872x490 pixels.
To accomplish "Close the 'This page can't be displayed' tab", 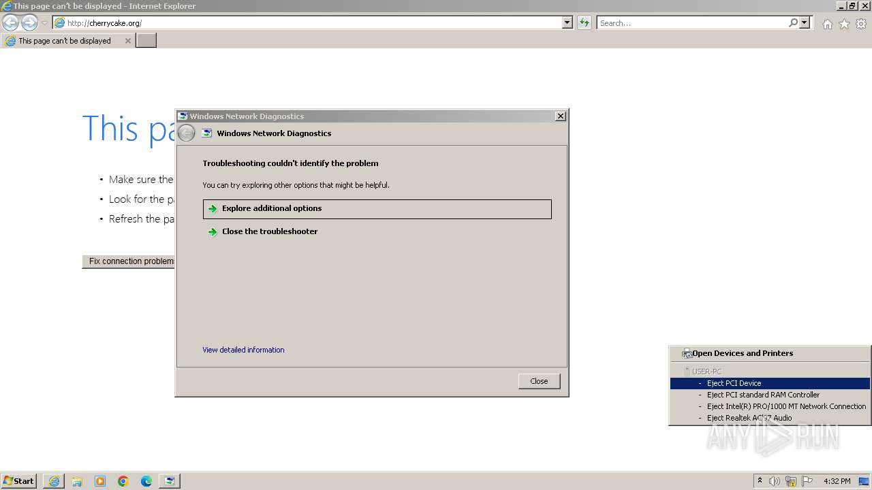I will click(x=127, y=41).
